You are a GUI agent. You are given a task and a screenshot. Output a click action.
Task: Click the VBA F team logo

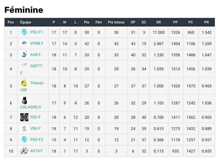(24, 128)
